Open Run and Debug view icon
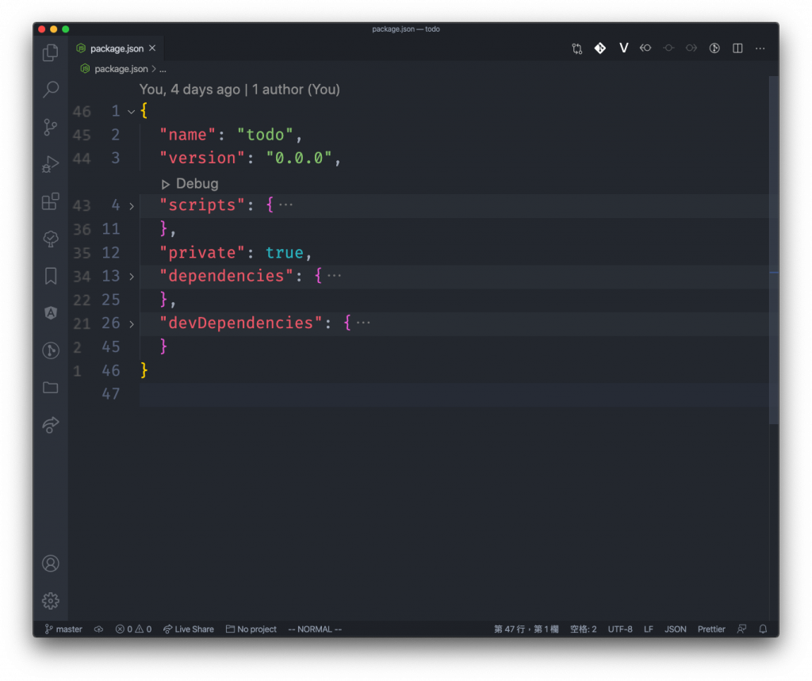Screen dimensions: 812x681 tap(50, 164)
